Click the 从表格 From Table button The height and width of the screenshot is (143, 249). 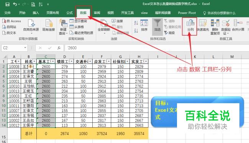tap(77, 27)
